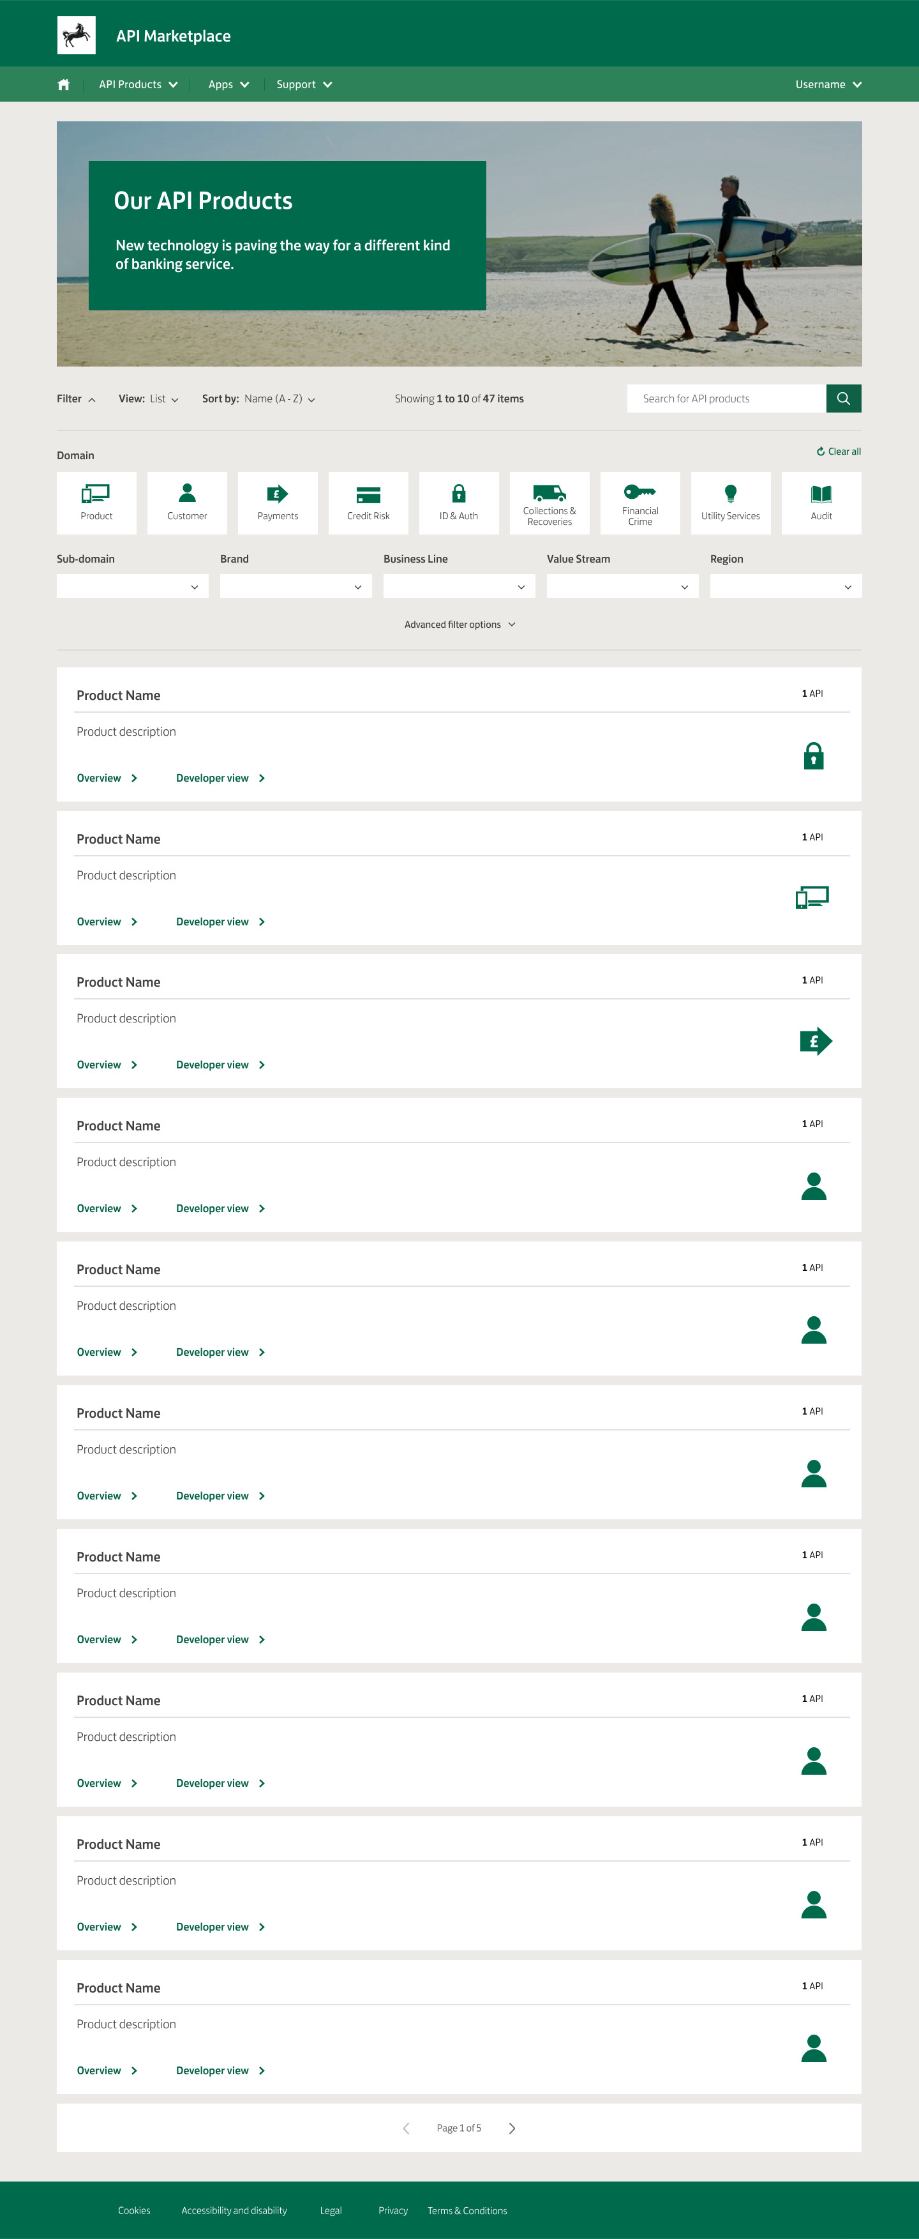Image resolution: width=919 pixels, height=2239 pixels.
Task: Open the Brand dropdown
Action: click(295, 586)
